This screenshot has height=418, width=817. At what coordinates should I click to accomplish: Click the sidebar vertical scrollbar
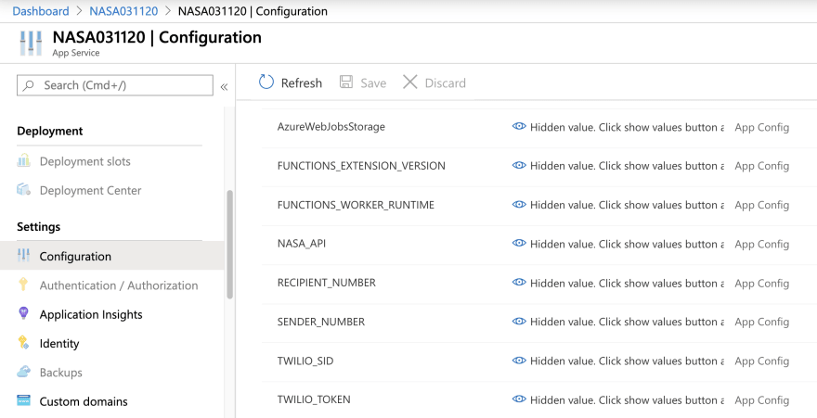(x=230, y=245)
